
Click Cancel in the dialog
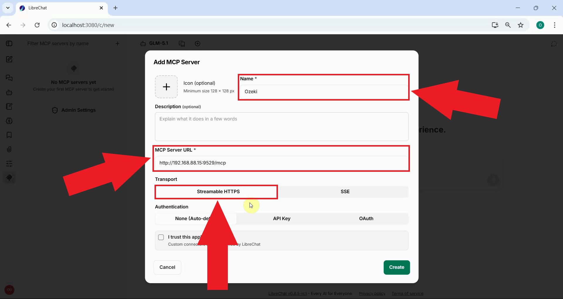point(167,267)
